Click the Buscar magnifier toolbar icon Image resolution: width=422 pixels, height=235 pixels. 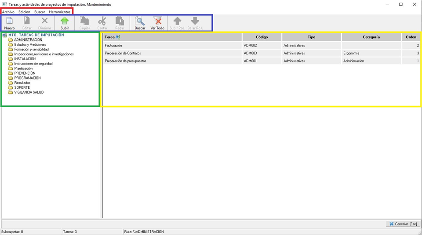(x=140, y=21)
